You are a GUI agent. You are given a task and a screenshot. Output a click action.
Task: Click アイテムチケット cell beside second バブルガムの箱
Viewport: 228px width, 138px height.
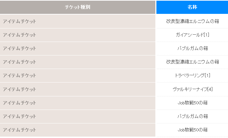(x=78, y=117)
